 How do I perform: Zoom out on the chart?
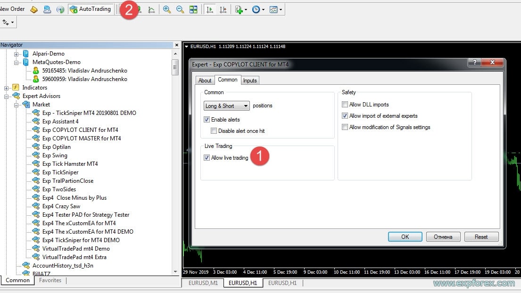tap(180, 9)
